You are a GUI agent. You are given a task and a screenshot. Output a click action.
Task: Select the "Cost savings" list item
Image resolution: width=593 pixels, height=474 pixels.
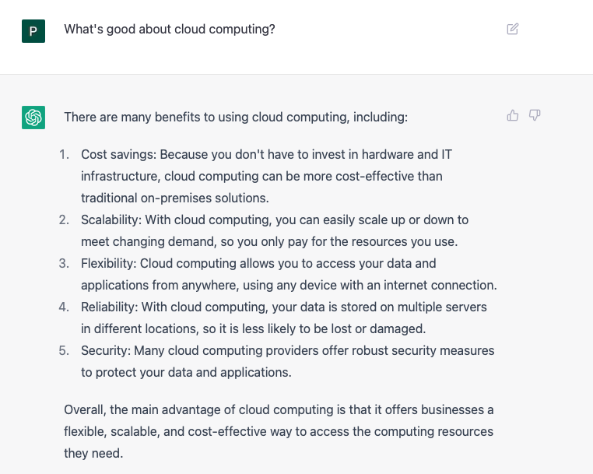pos(267,176)
